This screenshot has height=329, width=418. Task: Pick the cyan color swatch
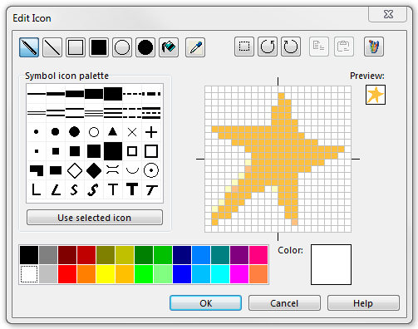tap(220, 274)
